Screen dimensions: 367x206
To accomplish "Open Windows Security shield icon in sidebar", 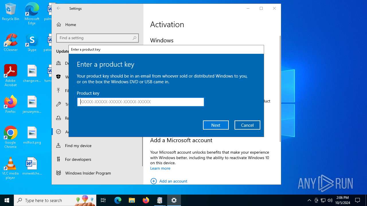I will (58, 77).
